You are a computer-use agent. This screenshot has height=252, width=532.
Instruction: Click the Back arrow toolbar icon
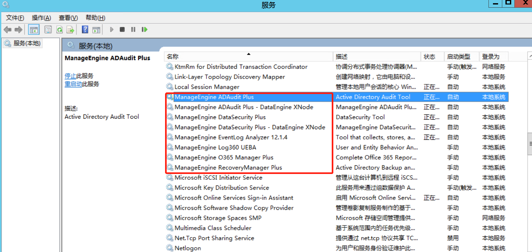7,30
